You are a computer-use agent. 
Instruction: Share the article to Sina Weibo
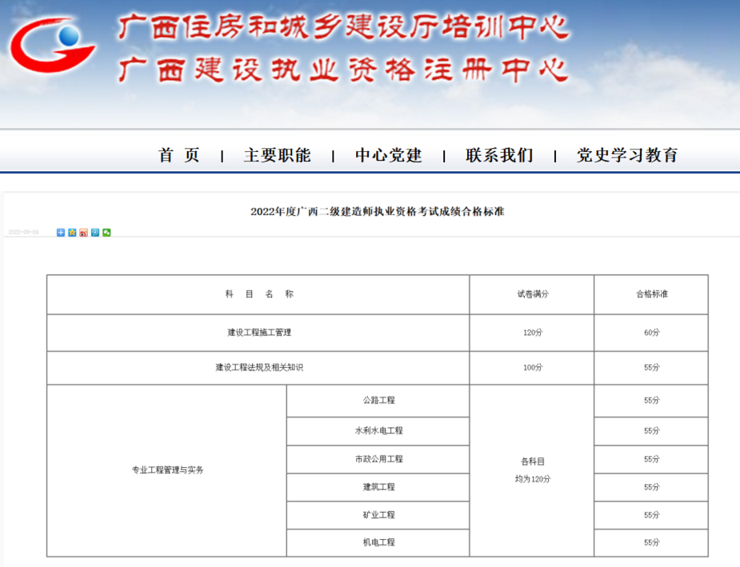(x=83, y=233)
